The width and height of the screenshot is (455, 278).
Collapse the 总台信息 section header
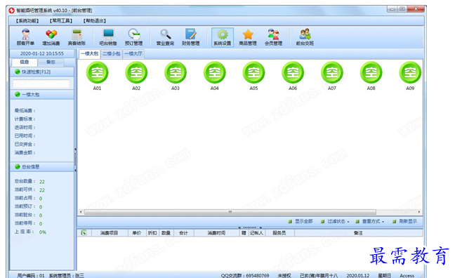coord(42,167)
